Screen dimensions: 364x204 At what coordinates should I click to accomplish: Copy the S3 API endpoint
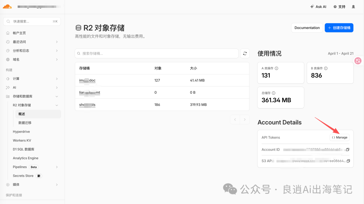point(348,161)
